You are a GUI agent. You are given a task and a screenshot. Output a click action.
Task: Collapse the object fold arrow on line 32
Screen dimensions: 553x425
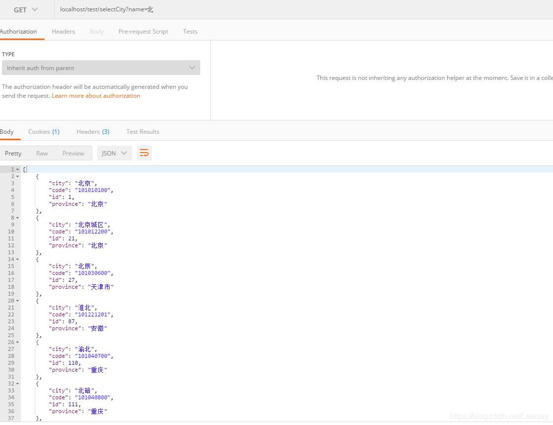coord(18,384)
